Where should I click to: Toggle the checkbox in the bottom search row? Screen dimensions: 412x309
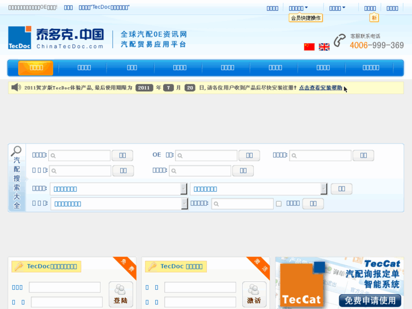(x=279, y=204)
